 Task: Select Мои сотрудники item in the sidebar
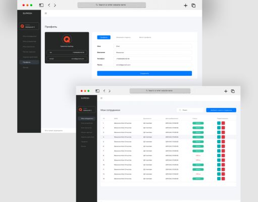(x=86, y=119)
